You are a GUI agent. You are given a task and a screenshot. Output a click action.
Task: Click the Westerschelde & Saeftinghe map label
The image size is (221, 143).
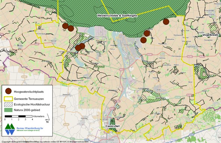[117, 16]
